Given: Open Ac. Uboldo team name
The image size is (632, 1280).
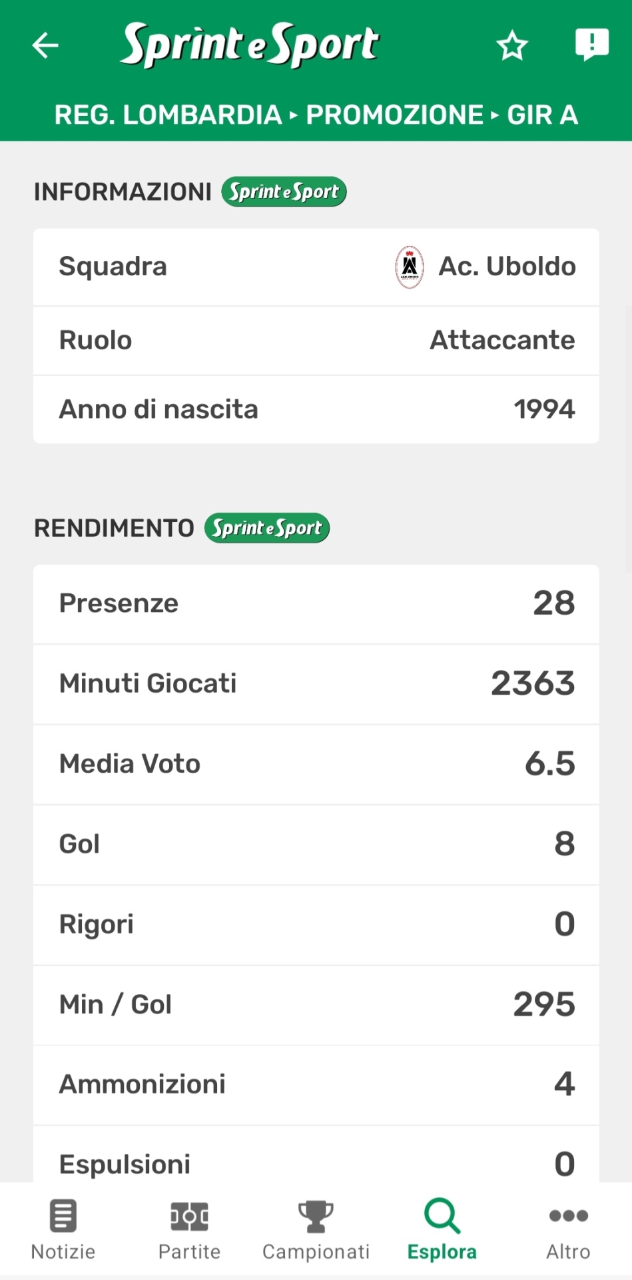Looking at the screenshot, I should click(507, 267).
